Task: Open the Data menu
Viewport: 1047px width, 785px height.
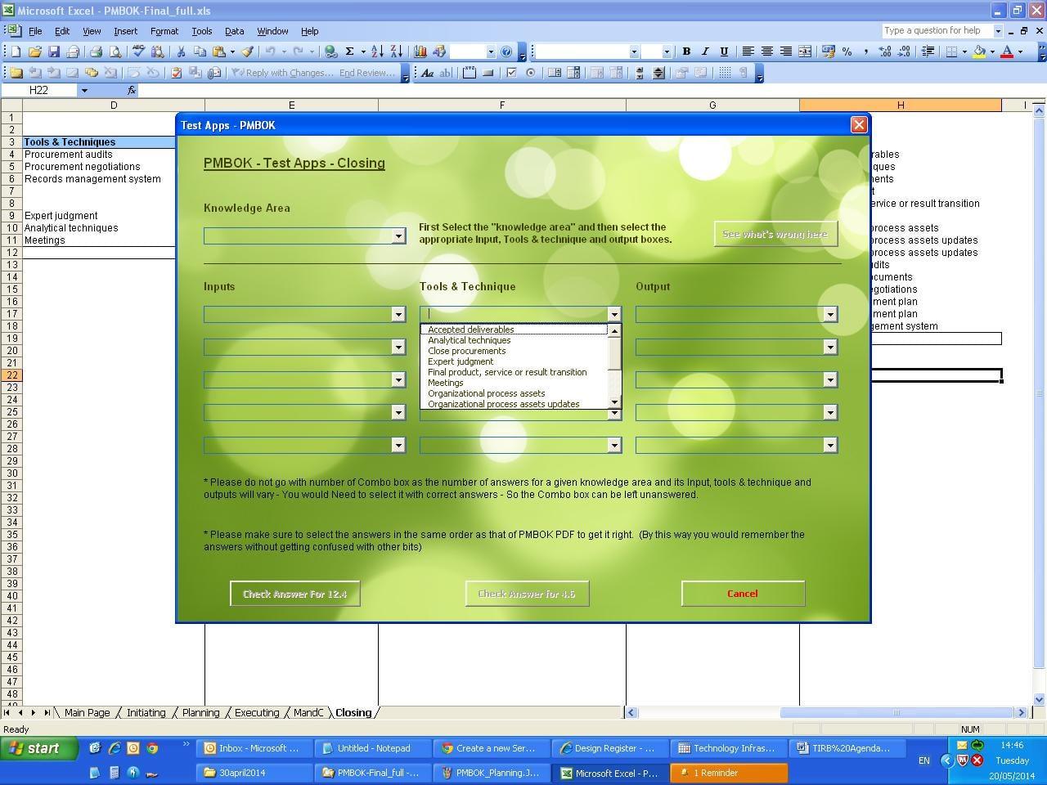Action: click(x=234, y=31)
